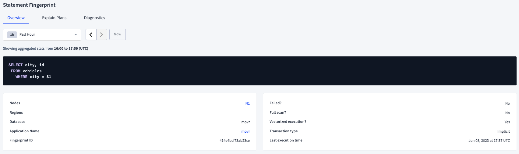Screen dimensions: 519x154
Task: Click the Statement Fingerprint heading
Action: [29, 5]
